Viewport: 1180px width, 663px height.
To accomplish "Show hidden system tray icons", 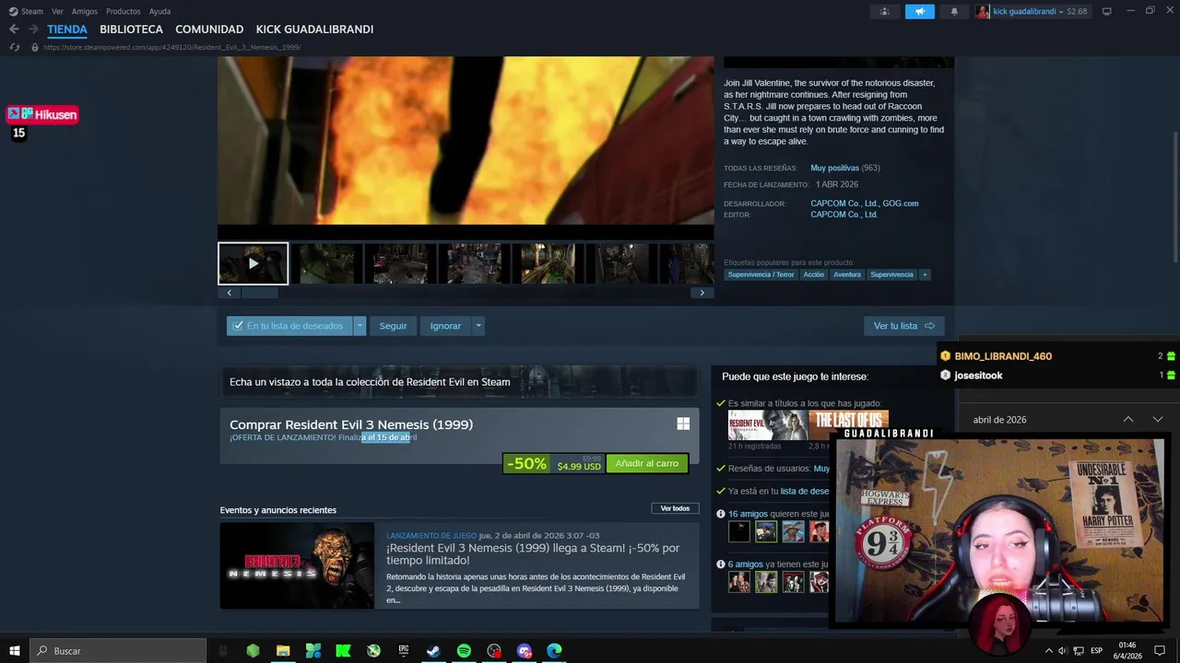I will (1048, 651).
